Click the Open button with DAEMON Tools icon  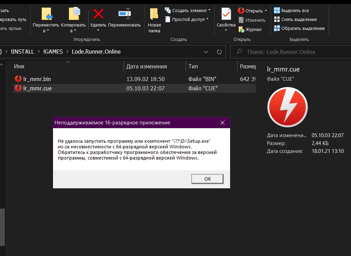click(241, 11)
